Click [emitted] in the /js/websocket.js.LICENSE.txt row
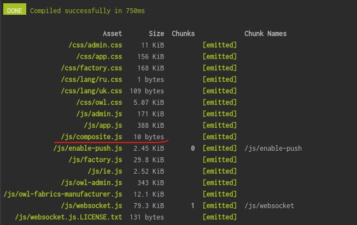This screenshot has height=225, width=357. [x=220, y=217]
